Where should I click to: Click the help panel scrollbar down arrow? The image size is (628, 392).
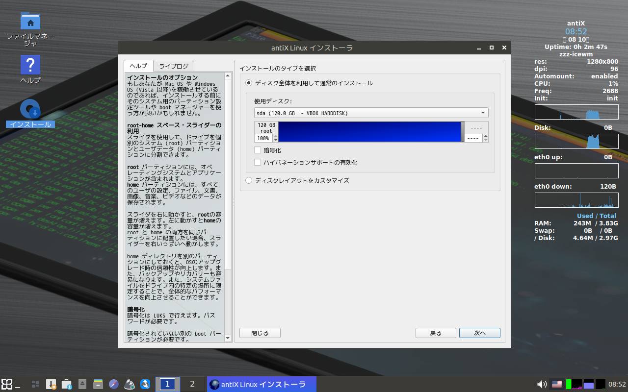228,338
